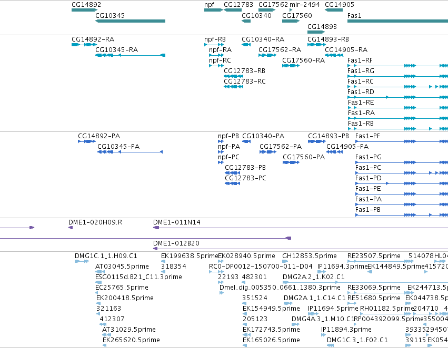Select the Fas1-RA transcript label

click(361, 113)
